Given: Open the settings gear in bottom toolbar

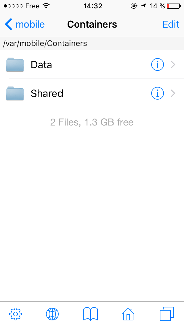Looking at the screenshot, I should click(16, 314).
